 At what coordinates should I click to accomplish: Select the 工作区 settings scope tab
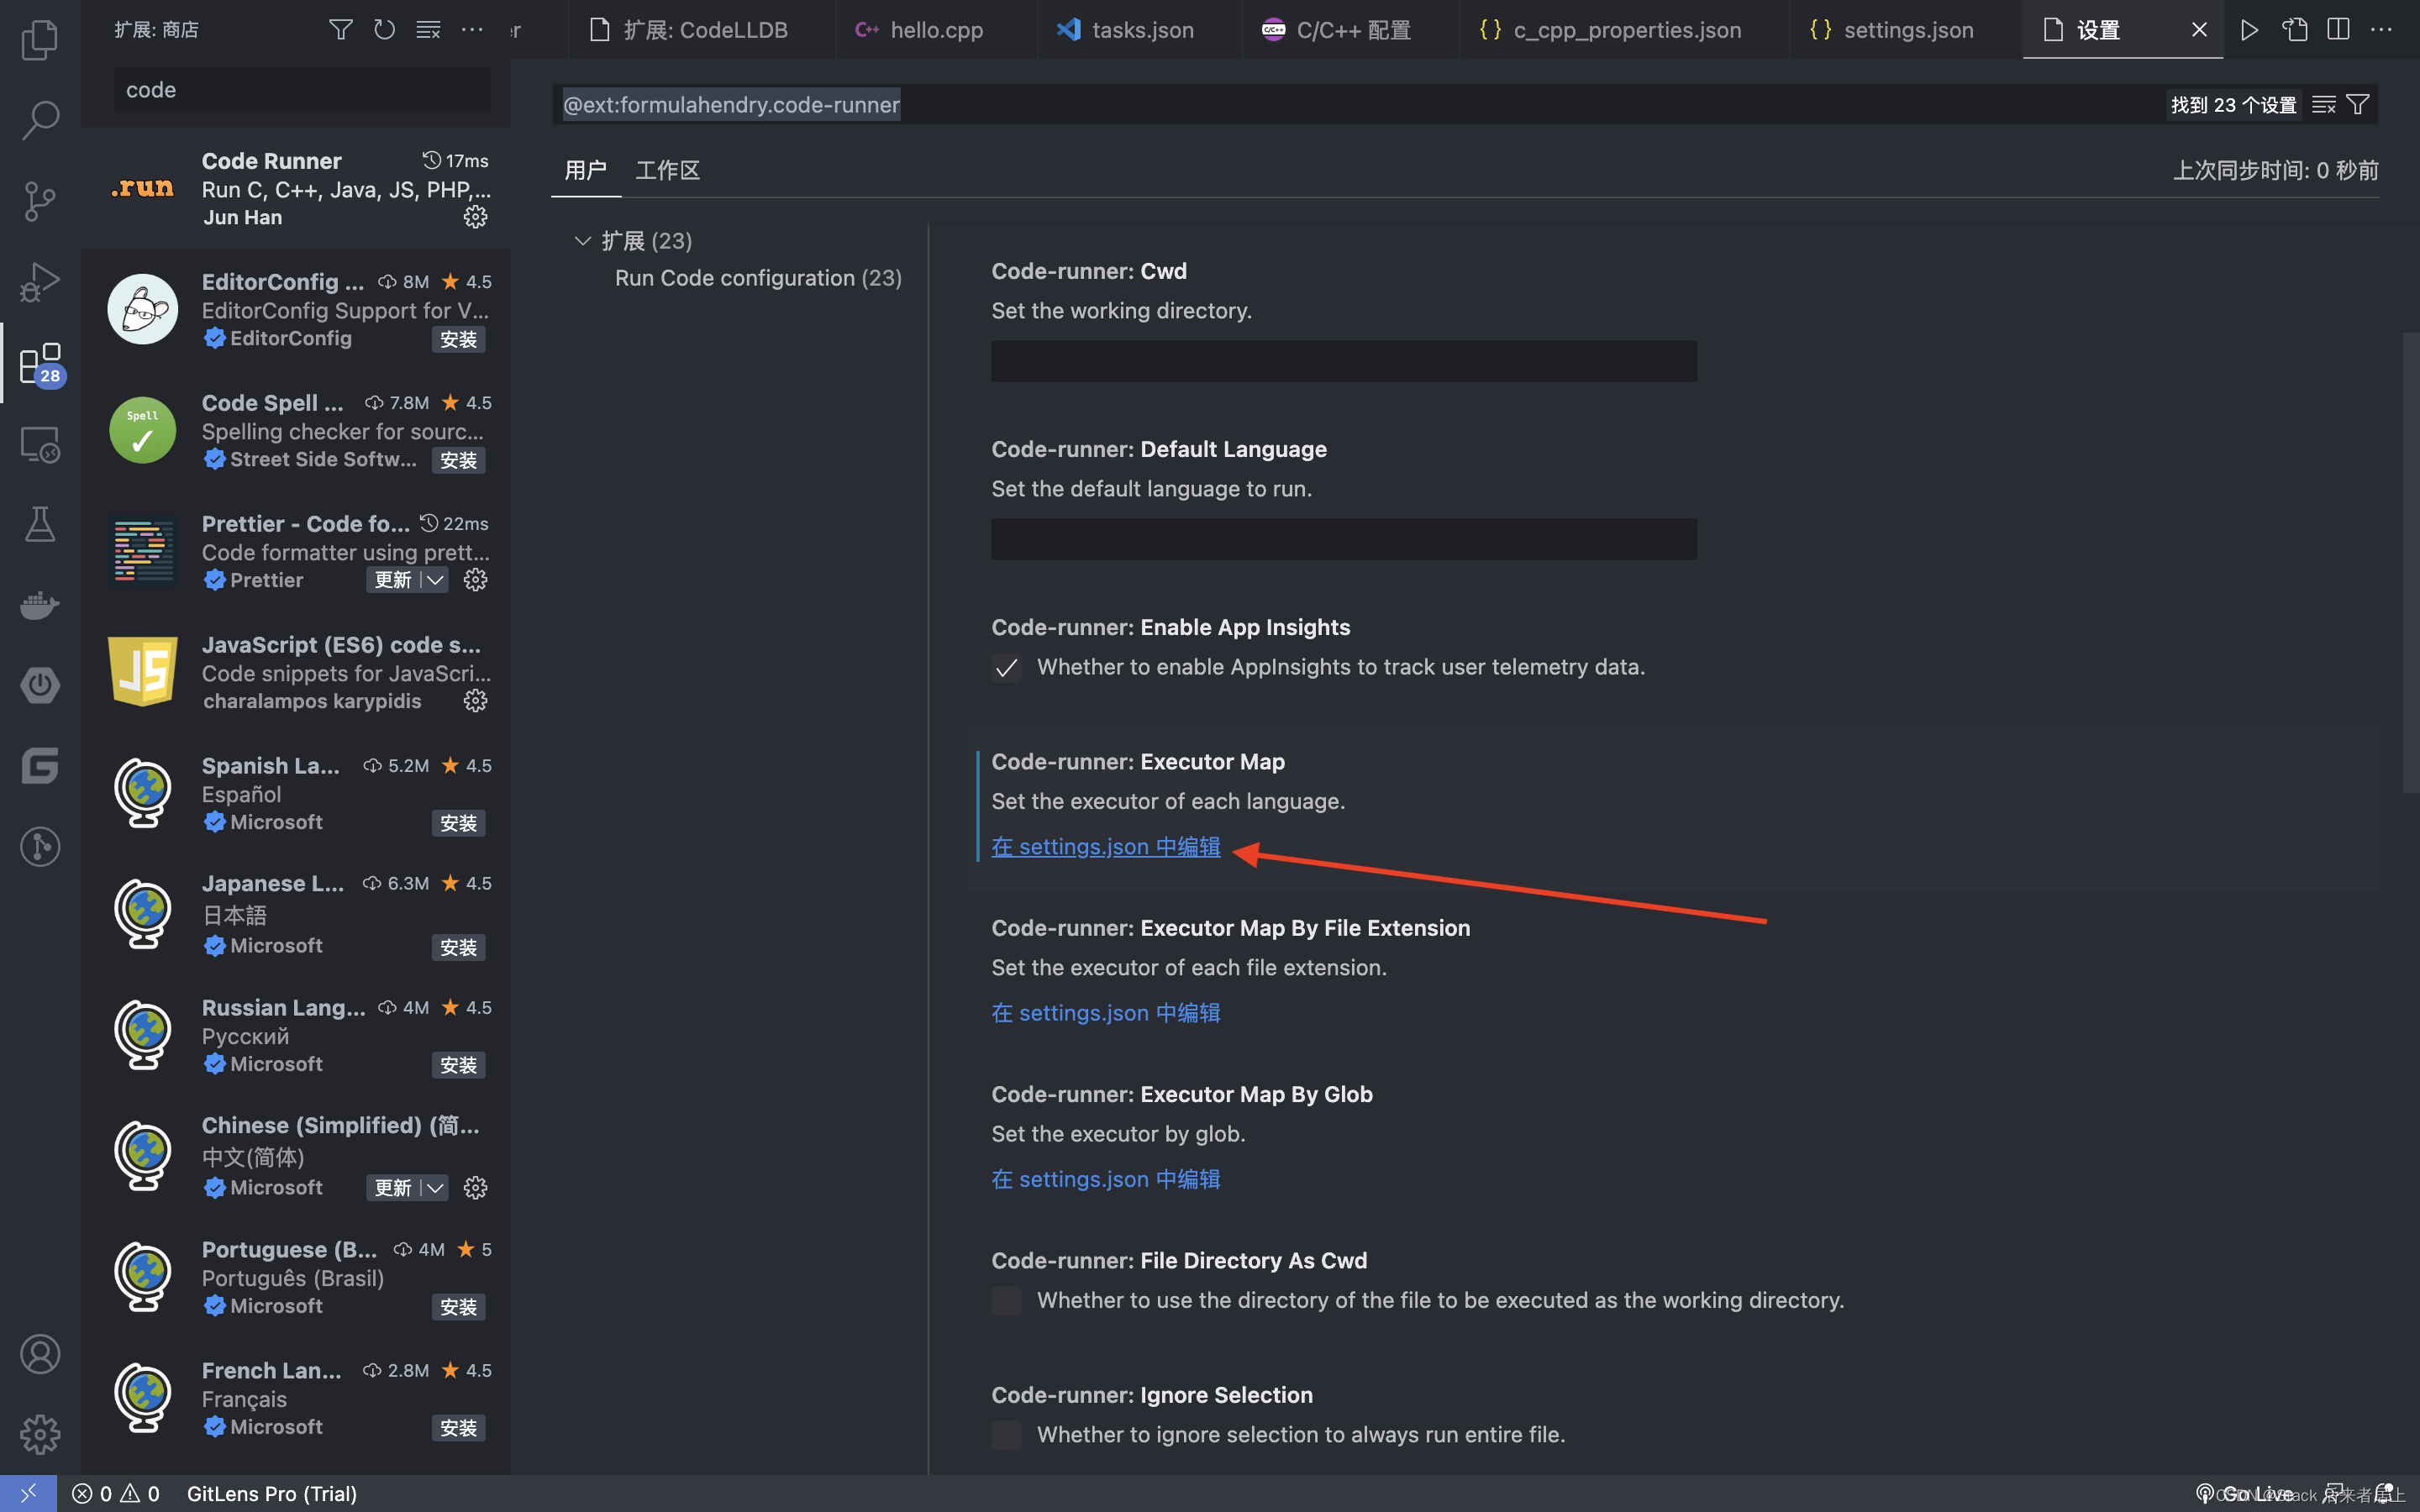pos(667,171)
